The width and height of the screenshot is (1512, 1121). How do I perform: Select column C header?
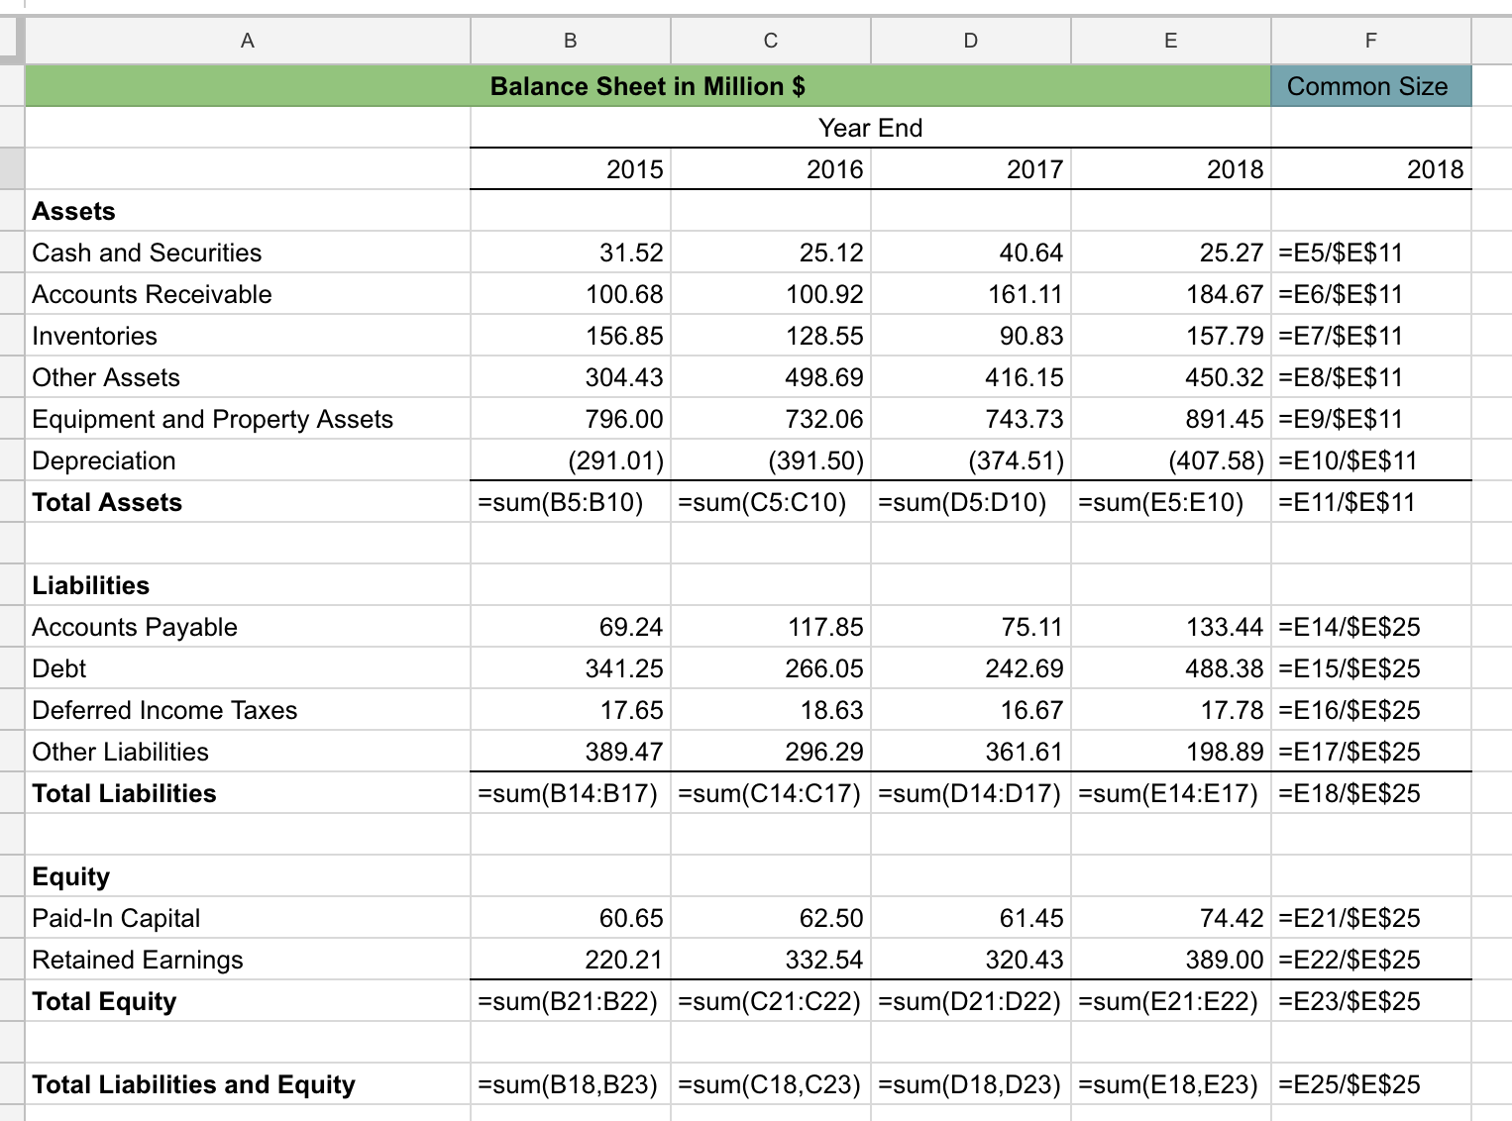coord(771,41)
